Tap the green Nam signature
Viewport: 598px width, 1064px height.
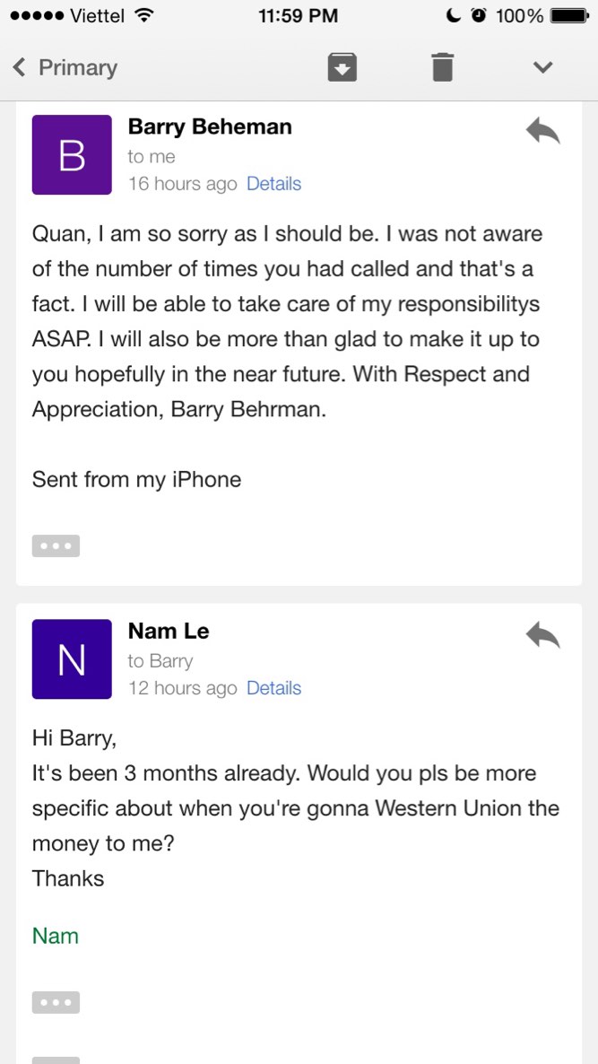tap(56, 936)
